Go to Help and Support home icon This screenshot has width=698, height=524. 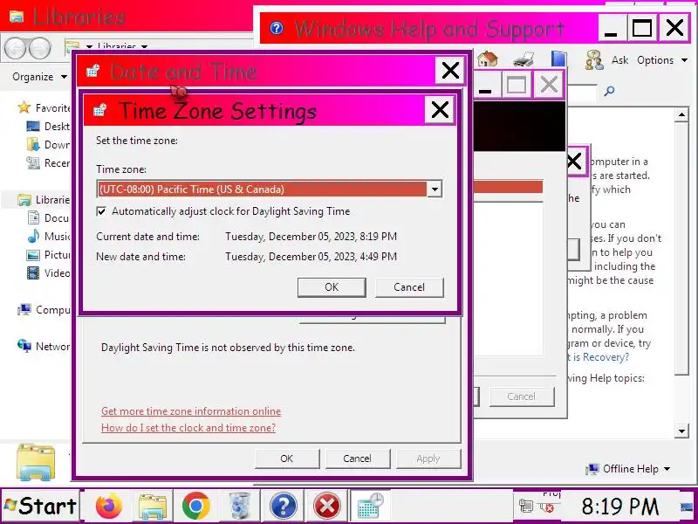click(488, 59)
